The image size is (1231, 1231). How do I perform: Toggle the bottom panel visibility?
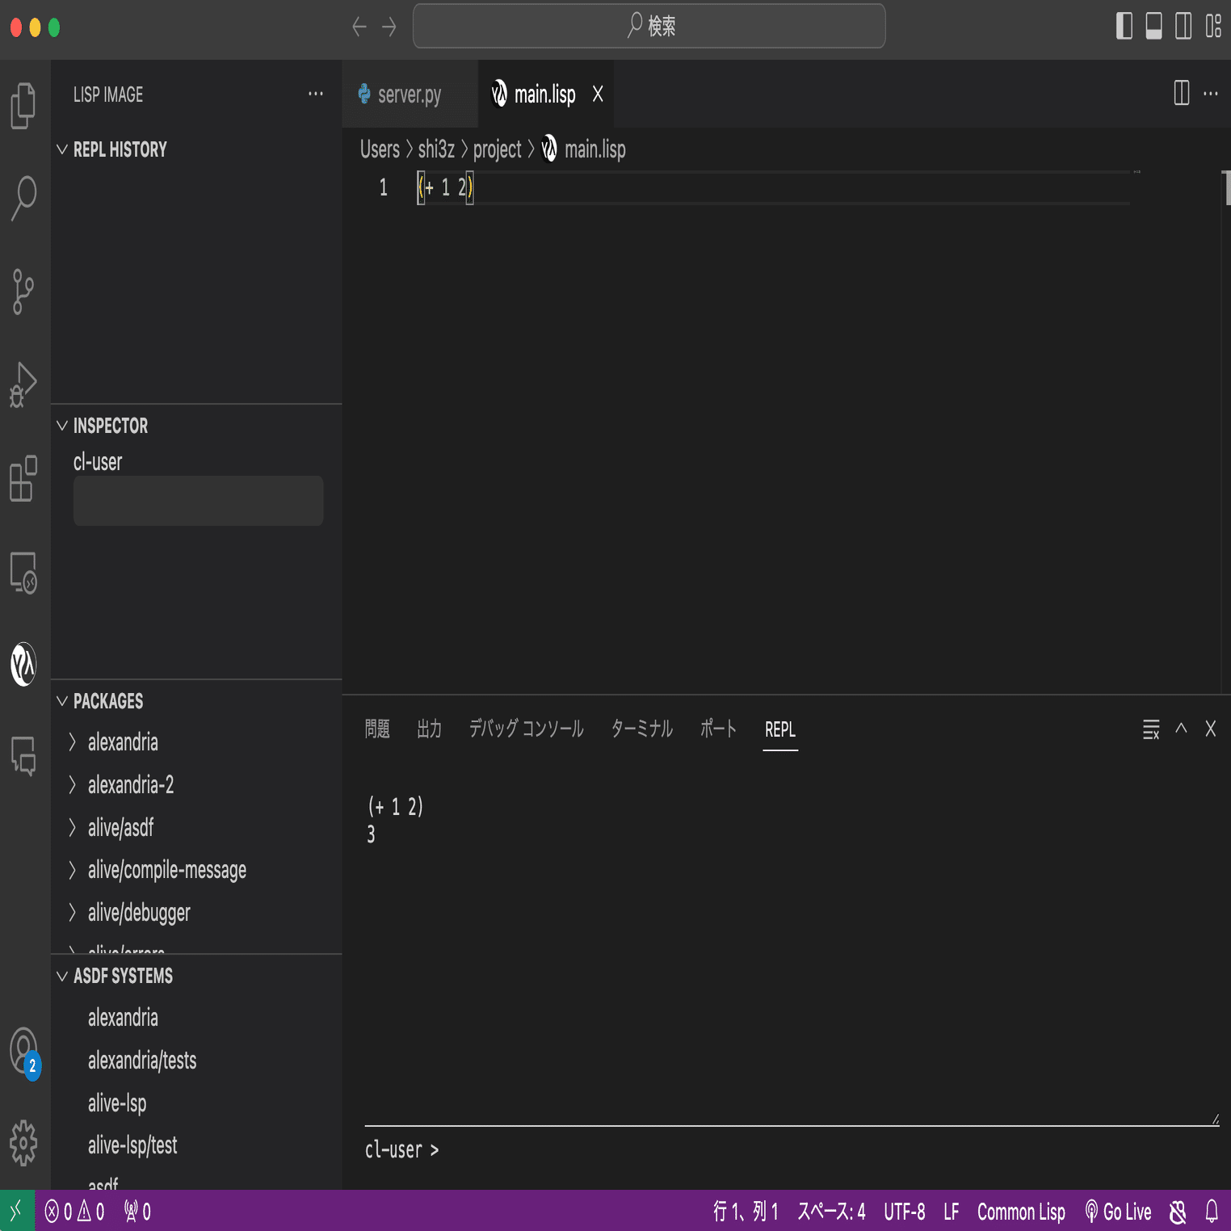pyautogui.click(x=1153, y=26)
